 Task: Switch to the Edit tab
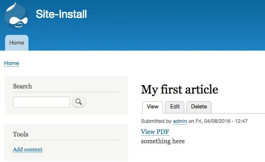pos(175,107)
